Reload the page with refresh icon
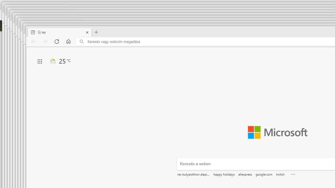Screen dimensions: 335x188 click(57, 42)
